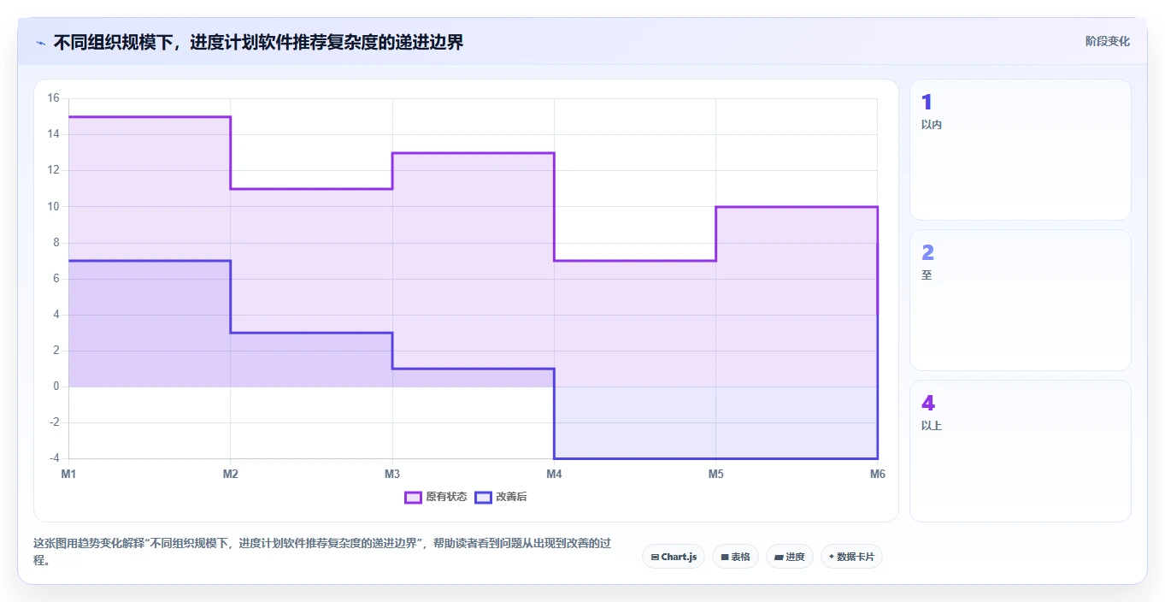Click the icon in the 表格 tag
This screenshot has width=1165, height=602.
point(725,557)
